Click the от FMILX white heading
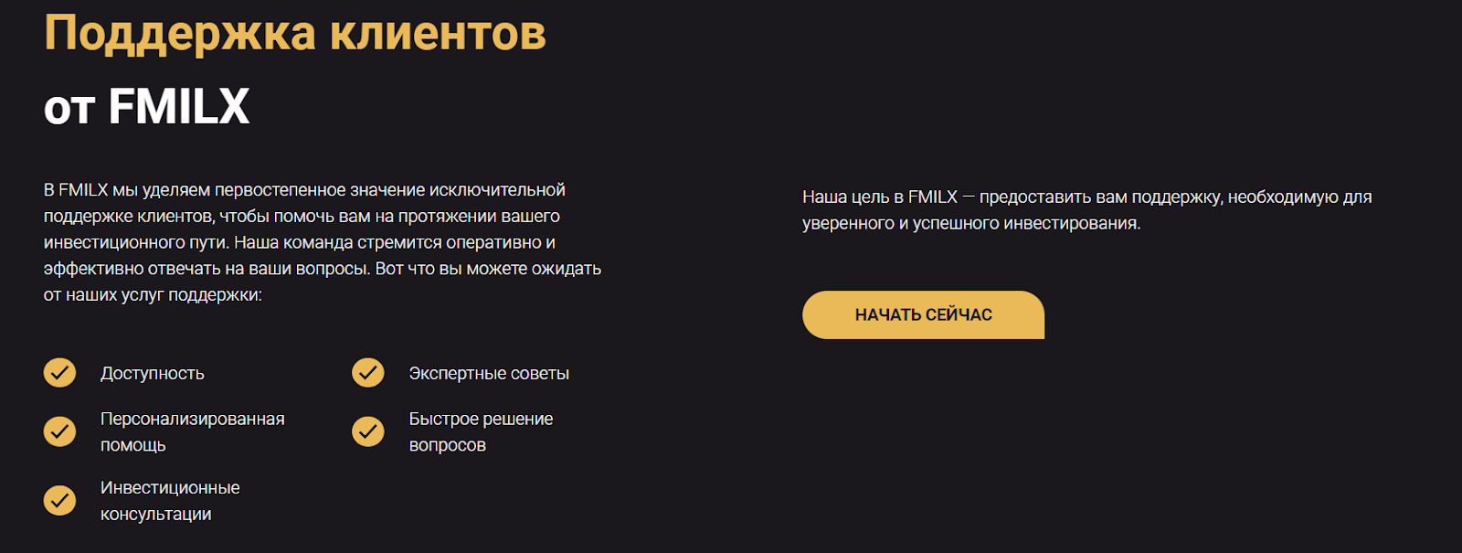 tap(146, 106)
